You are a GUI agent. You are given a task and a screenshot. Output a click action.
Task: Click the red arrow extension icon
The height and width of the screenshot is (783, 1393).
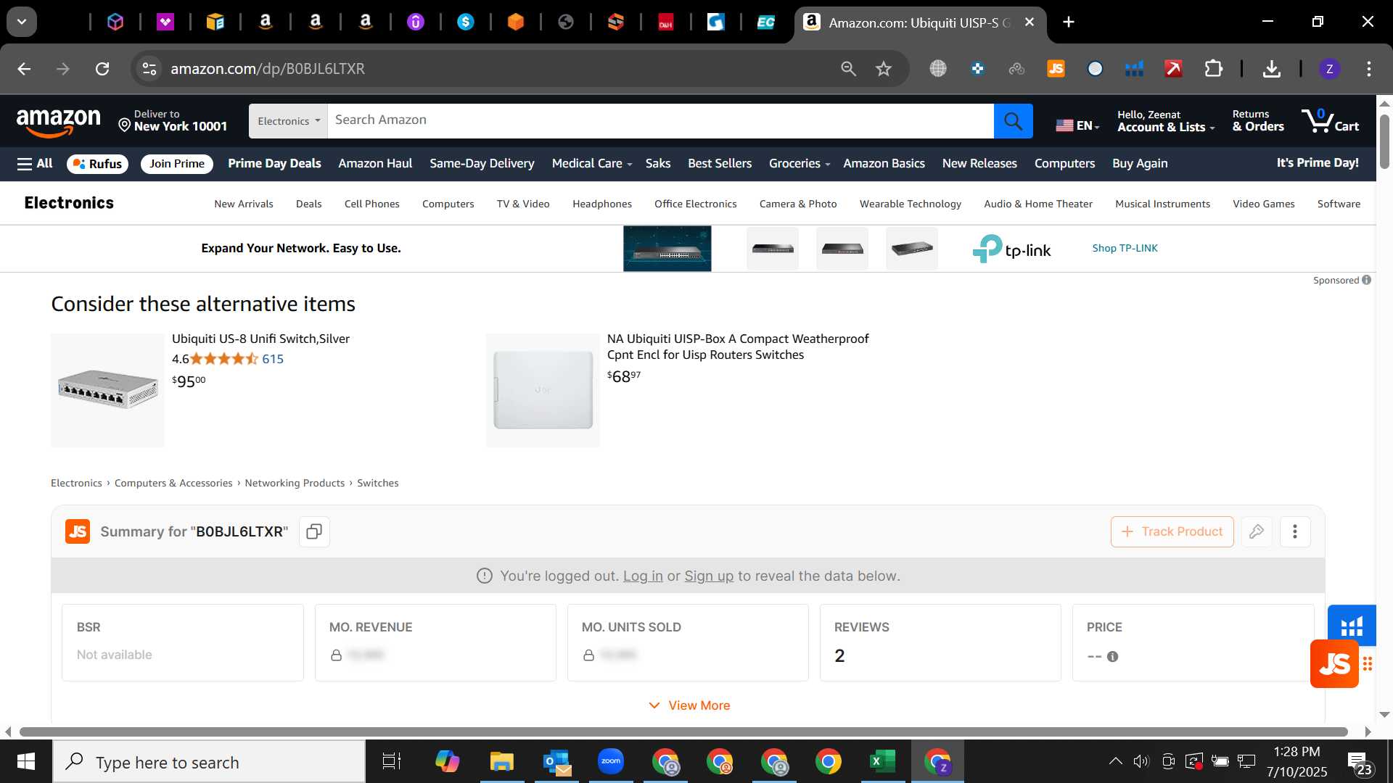point(1173,69)
